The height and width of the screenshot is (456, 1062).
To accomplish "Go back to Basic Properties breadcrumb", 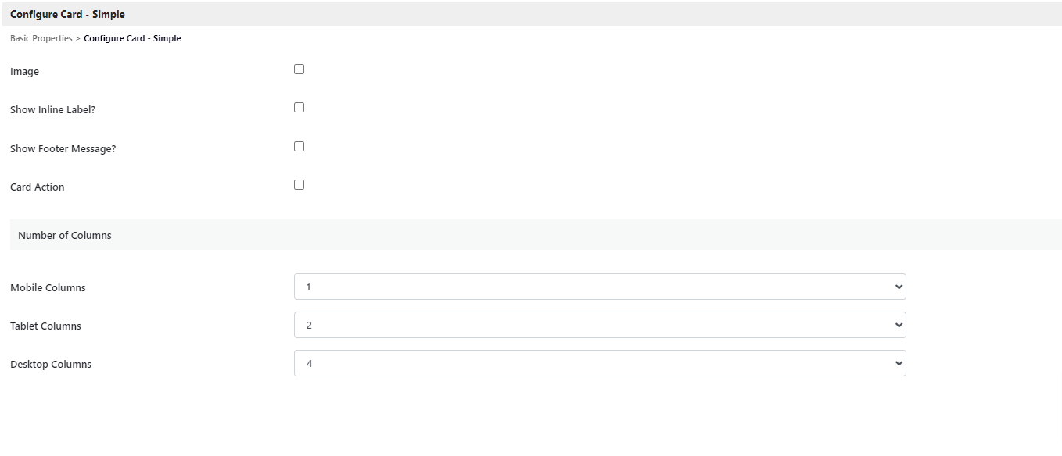I will (41, 38).
